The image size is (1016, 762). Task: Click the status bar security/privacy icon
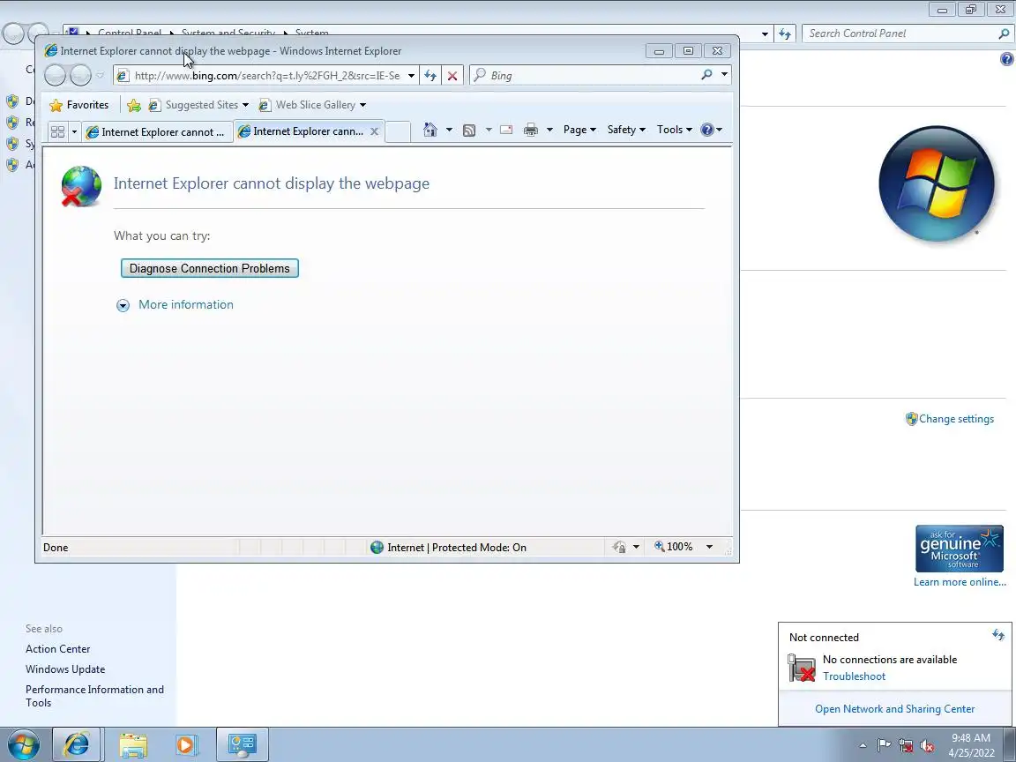click(x=619, y=547)
